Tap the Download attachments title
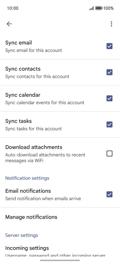120x264 pixels. (x=34, y=147)
